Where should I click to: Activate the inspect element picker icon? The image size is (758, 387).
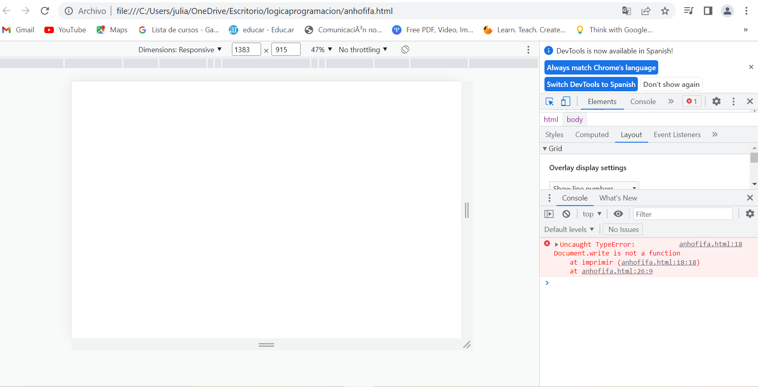coord(550,101)
